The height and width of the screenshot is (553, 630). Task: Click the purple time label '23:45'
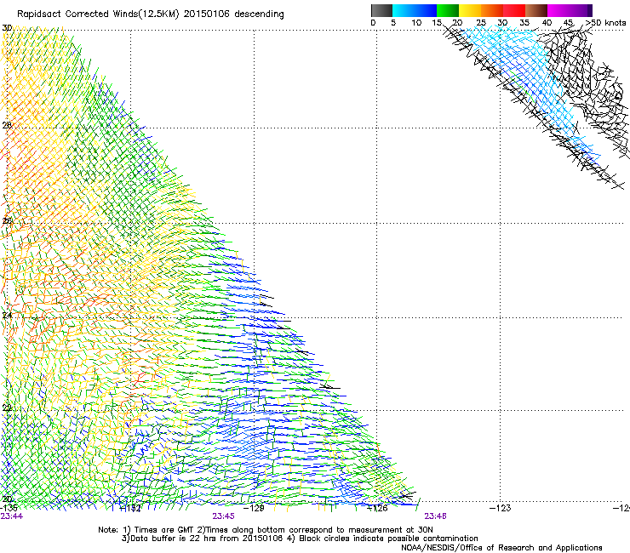point(223,516)
